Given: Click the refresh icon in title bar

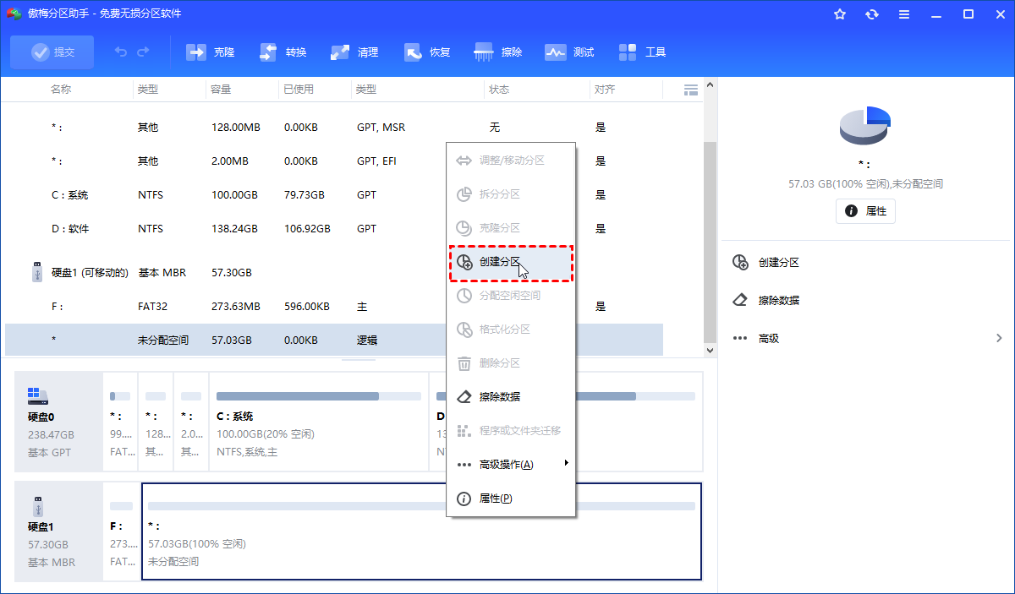Looking at the screenshot, I should [872, 14].
